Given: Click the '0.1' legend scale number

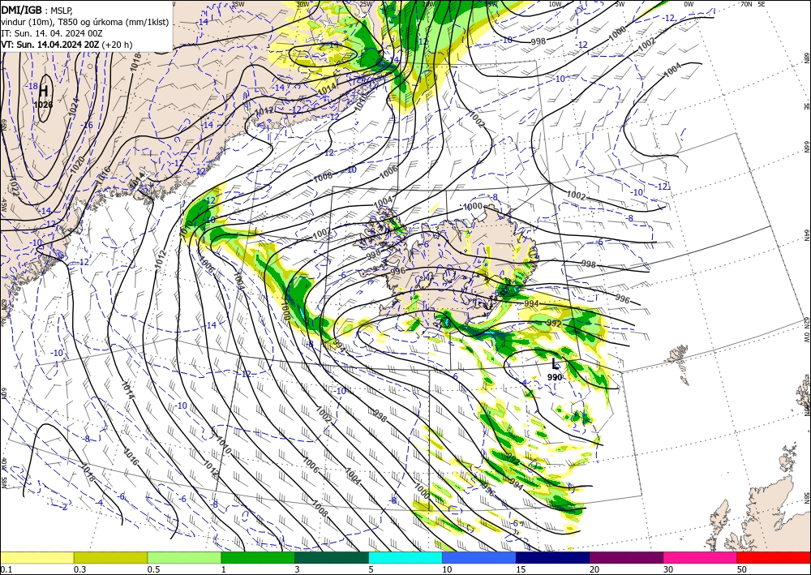Looking at the screenshot, I should 6,569.
